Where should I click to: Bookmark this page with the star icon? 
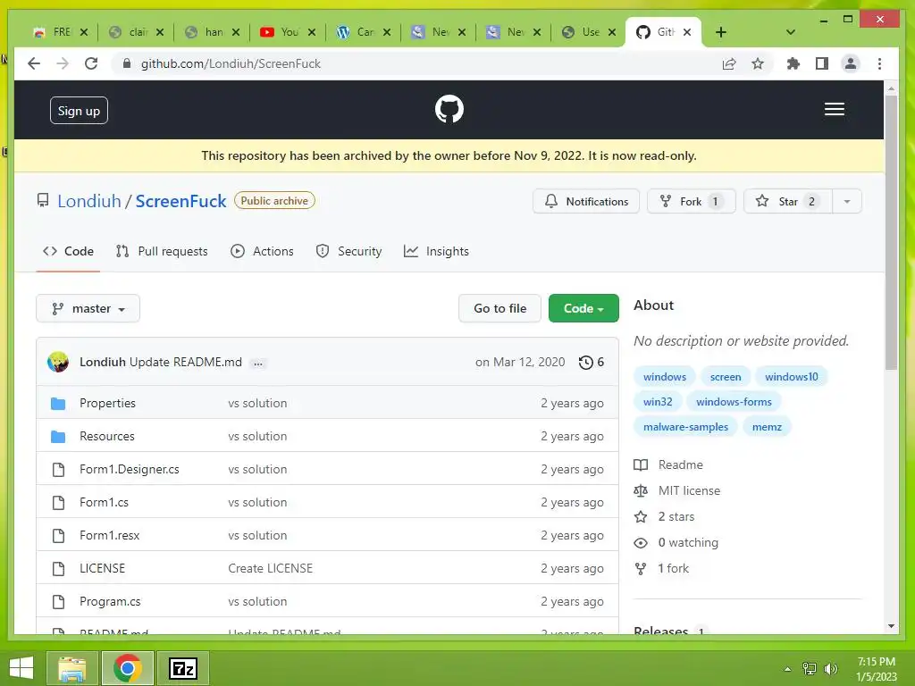coord(758,63)
